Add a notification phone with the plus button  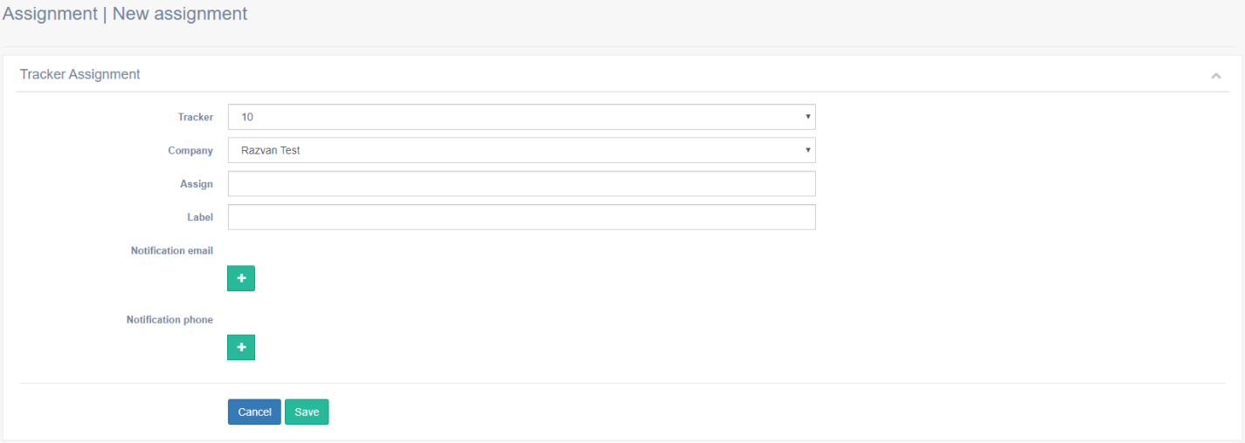(241, 347)
